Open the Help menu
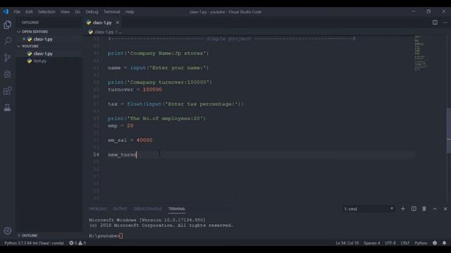This screenshot has width=451, height=253. [x=130, y=12]
